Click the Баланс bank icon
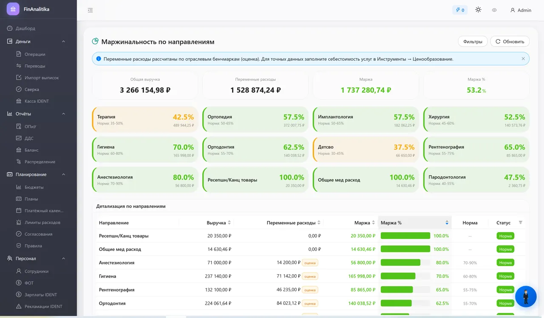This screenshot has height=318, width=544. (19, 150)
